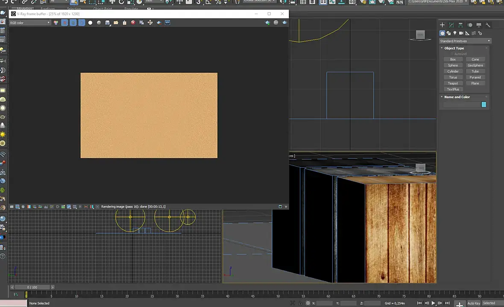504x307 pixels.
Task: Toggle the green channel in frame buffer
Action: click(x=73, y=23)
